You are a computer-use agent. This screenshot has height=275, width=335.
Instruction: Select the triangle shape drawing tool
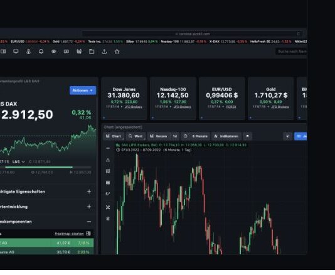point(108,159)
